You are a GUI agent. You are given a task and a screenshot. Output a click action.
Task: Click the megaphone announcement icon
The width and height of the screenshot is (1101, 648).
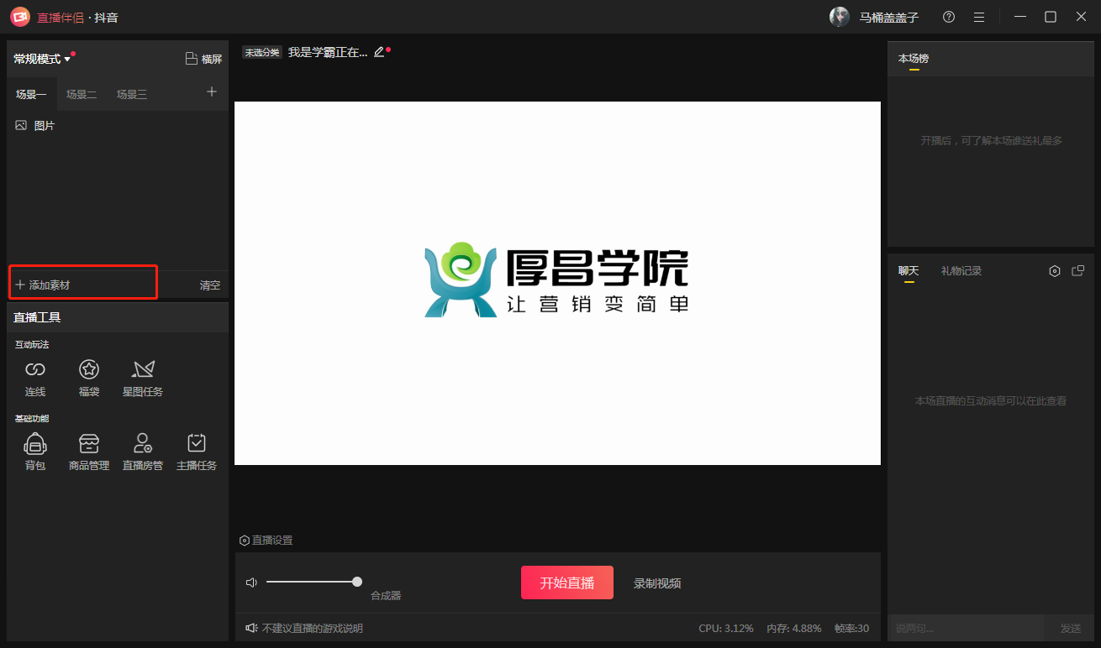[x=251, y=628]
